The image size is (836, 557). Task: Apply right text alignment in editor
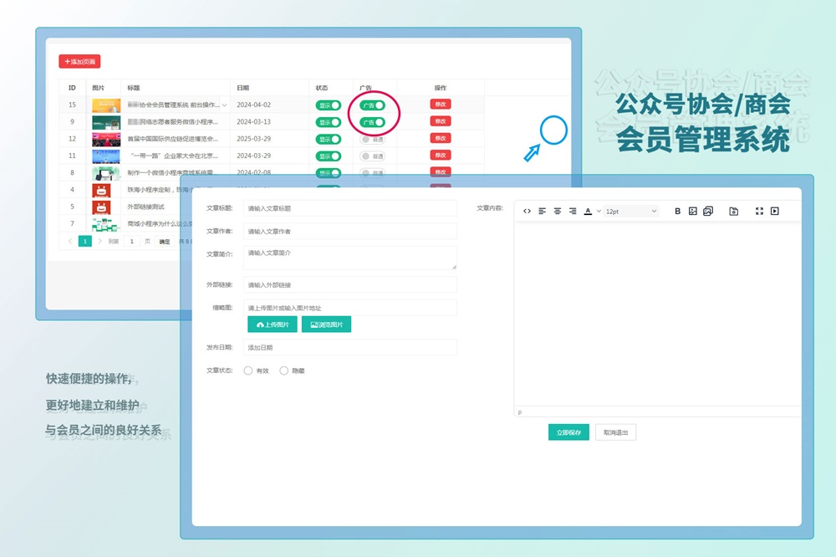point(573,212)
